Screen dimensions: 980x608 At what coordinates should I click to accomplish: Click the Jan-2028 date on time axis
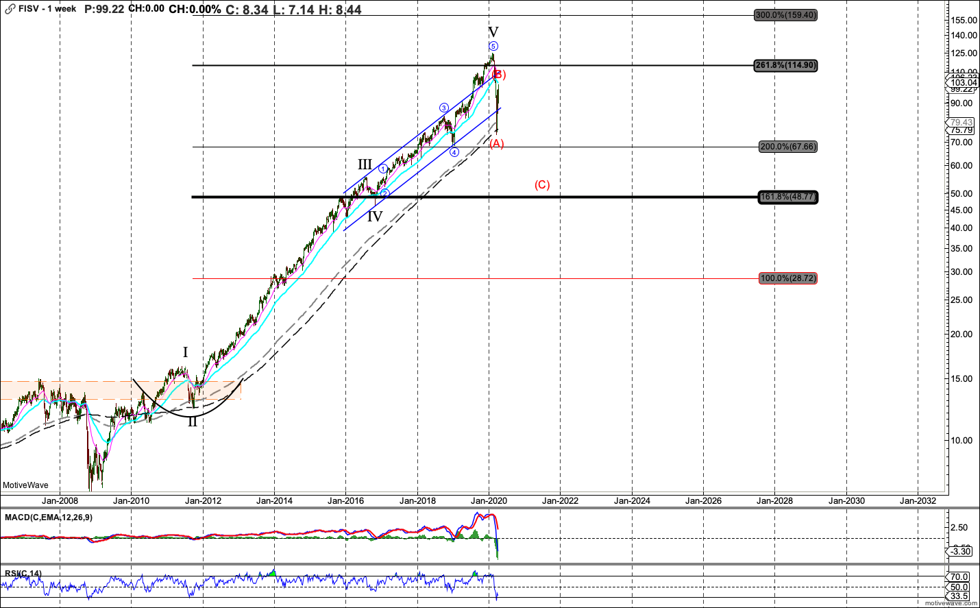tap(774, 501)
